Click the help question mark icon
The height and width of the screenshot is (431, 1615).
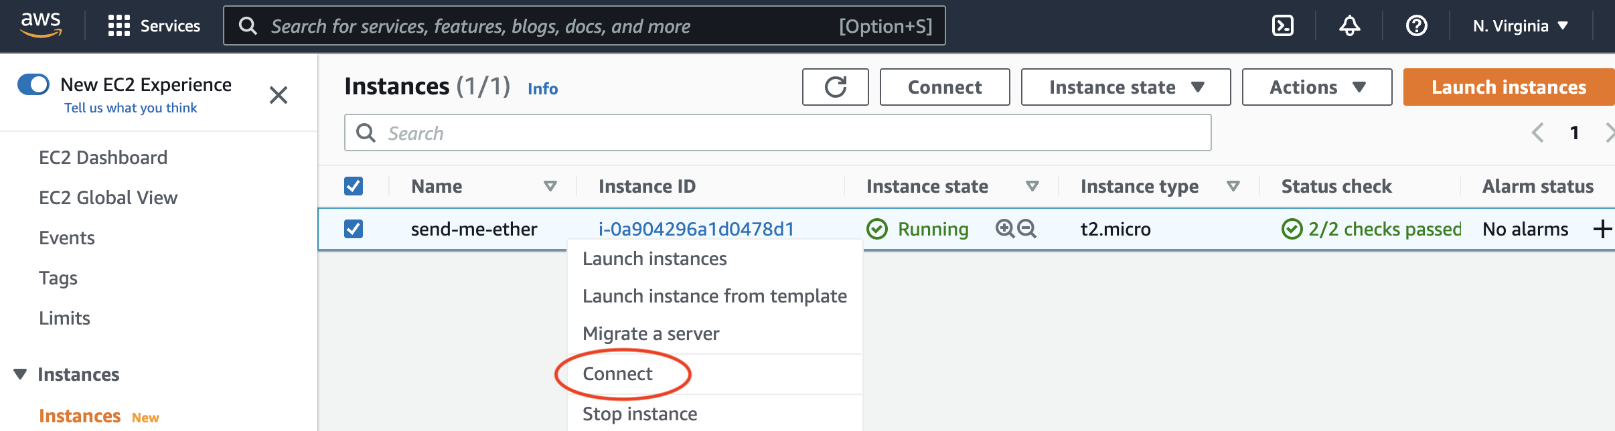click(x=1416, y=26)
